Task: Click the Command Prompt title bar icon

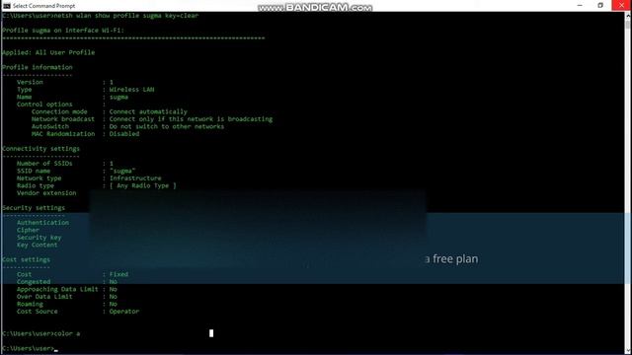Action: click(x=7, y=6)
